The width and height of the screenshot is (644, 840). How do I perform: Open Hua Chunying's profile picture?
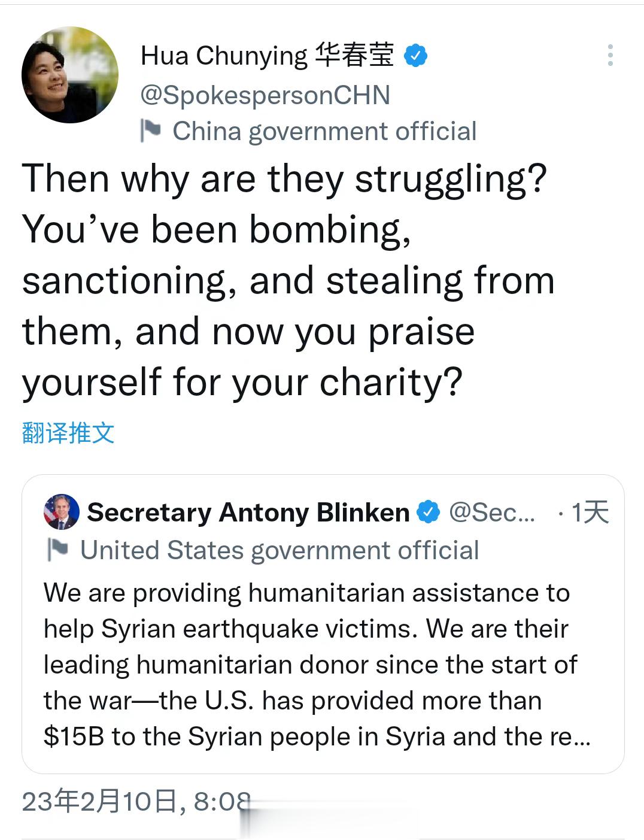(70, 75)
